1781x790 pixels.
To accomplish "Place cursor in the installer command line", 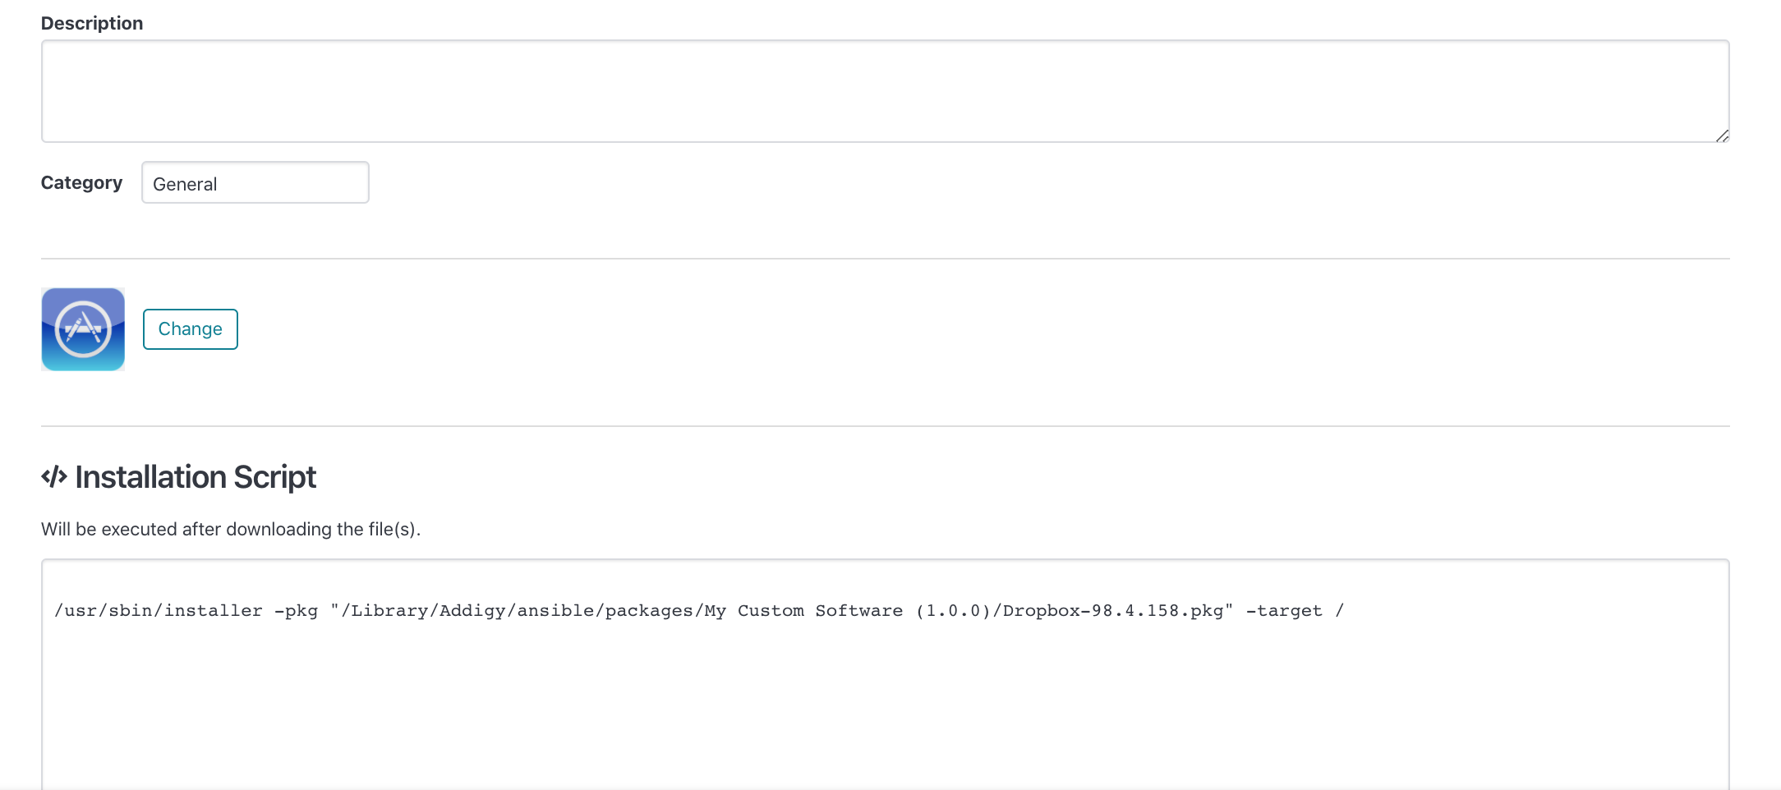I will coord(698,610).
